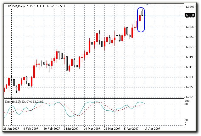The image size is (201, 136).
Task: Click the 1.3275 price axis label
Action: [x=190, y=47]
